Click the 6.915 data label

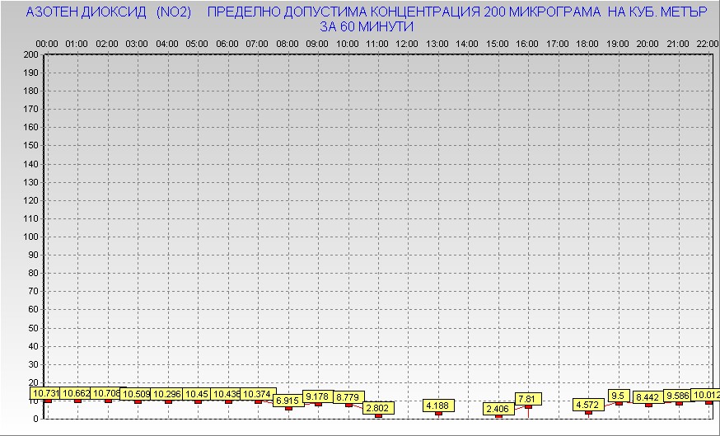tap(288, 401)
